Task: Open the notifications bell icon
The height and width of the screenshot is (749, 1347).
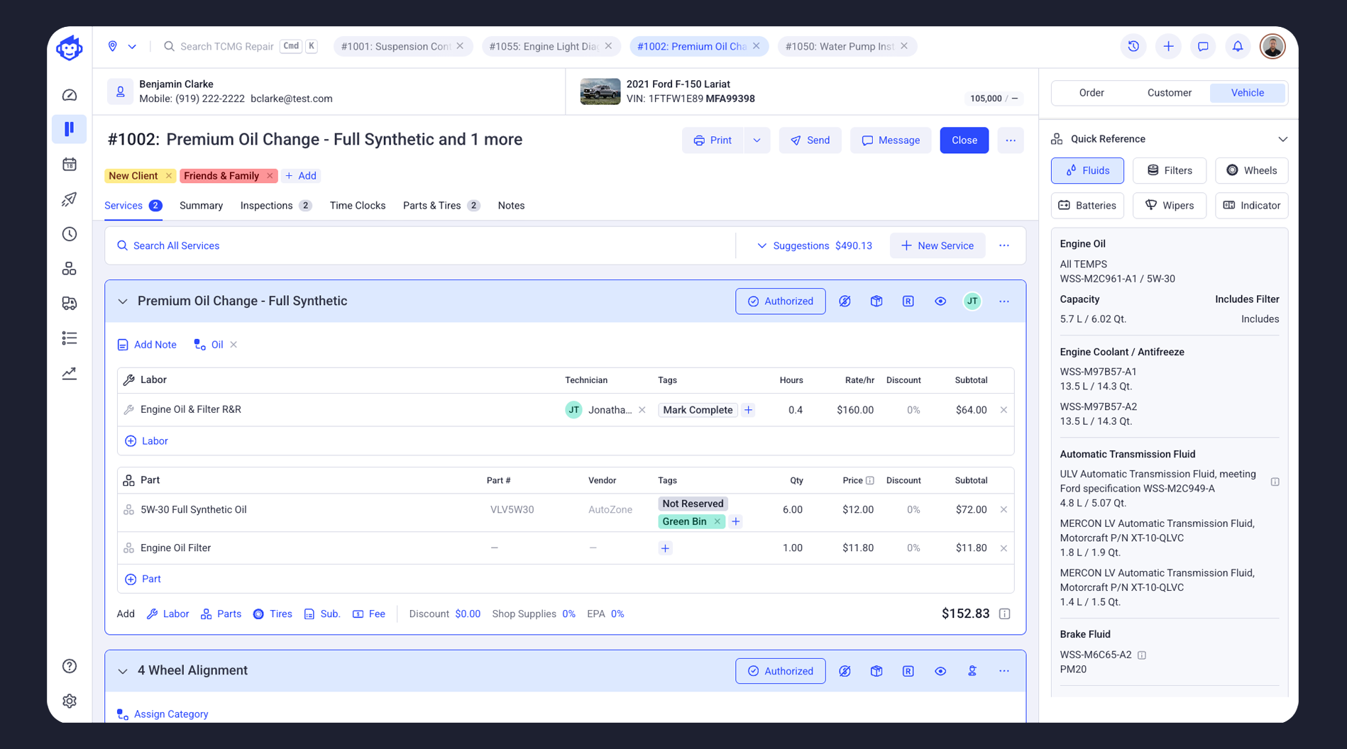Action: coord(1238,46)
